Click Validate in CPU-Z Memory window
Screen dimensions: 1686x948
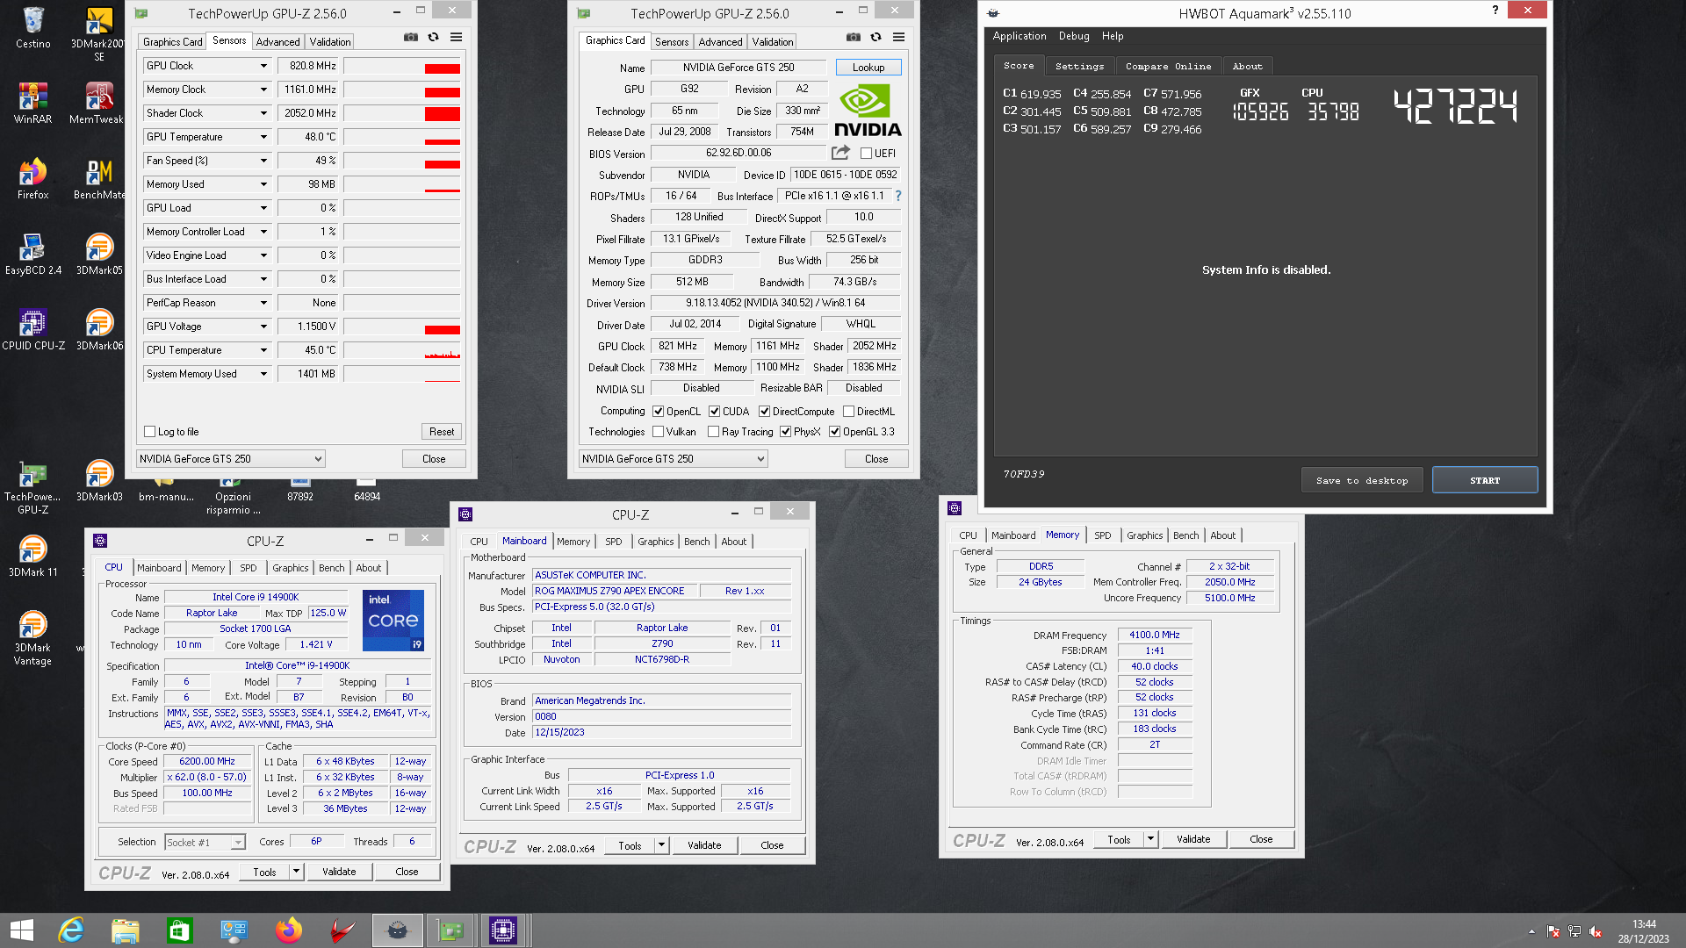click(x=1192, y=839)
